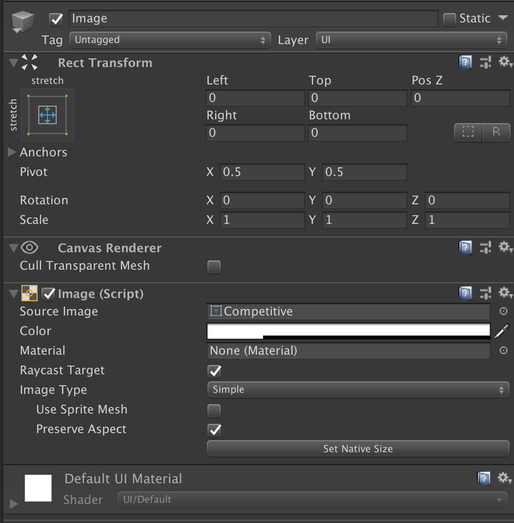
Task: Click the Pos Z field
Action: coord(460,97)
